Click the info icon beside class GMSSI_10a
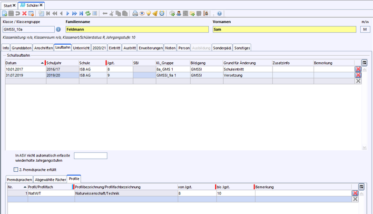373x214 pixels. [59, 29]
